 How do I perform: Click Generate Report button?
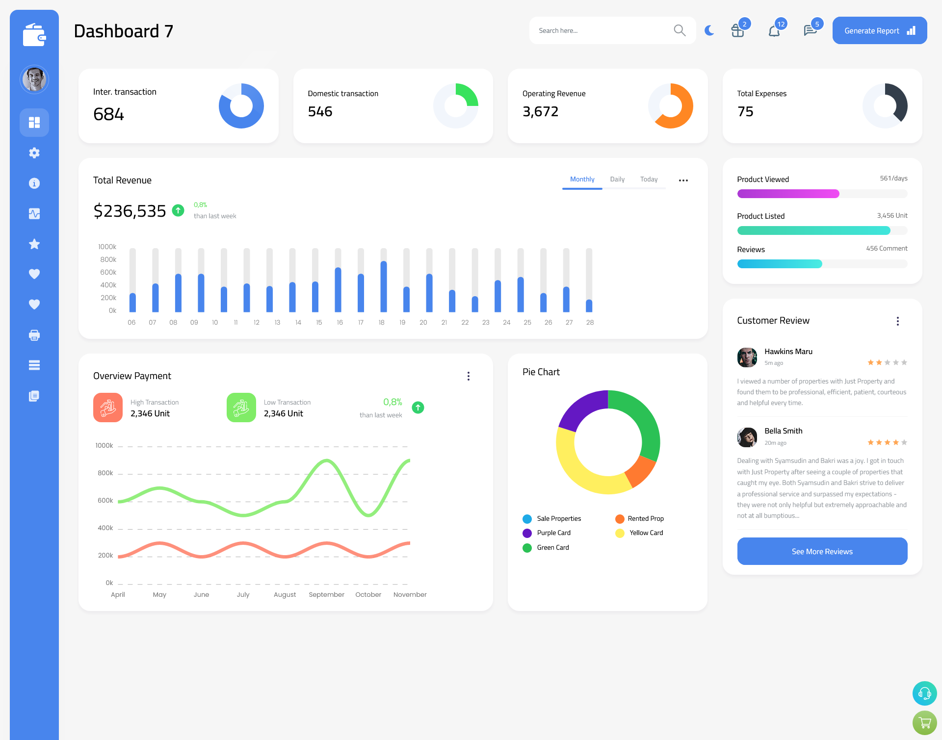tap(879, 30)
